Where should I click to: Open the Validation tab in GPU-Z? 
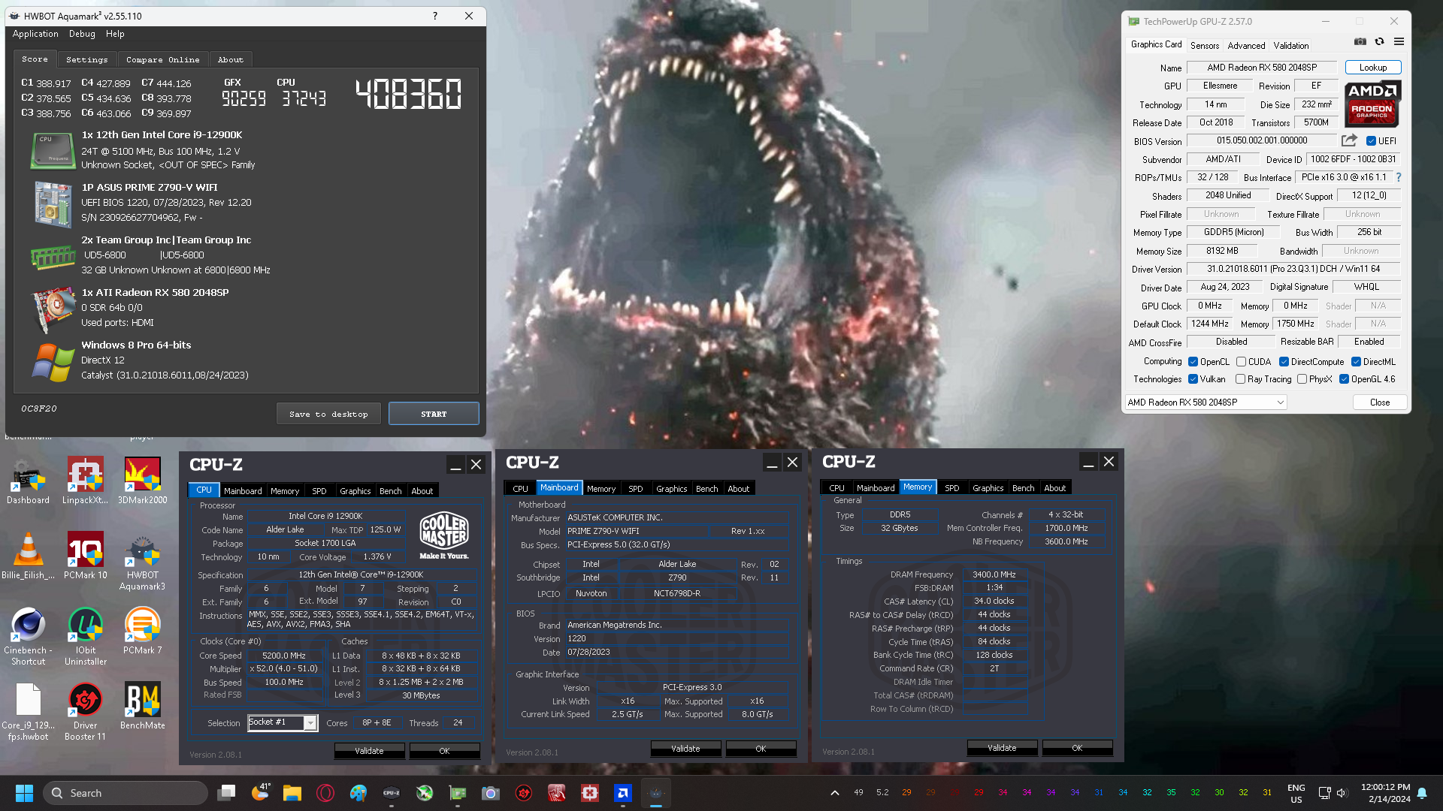click(1291, 46)
